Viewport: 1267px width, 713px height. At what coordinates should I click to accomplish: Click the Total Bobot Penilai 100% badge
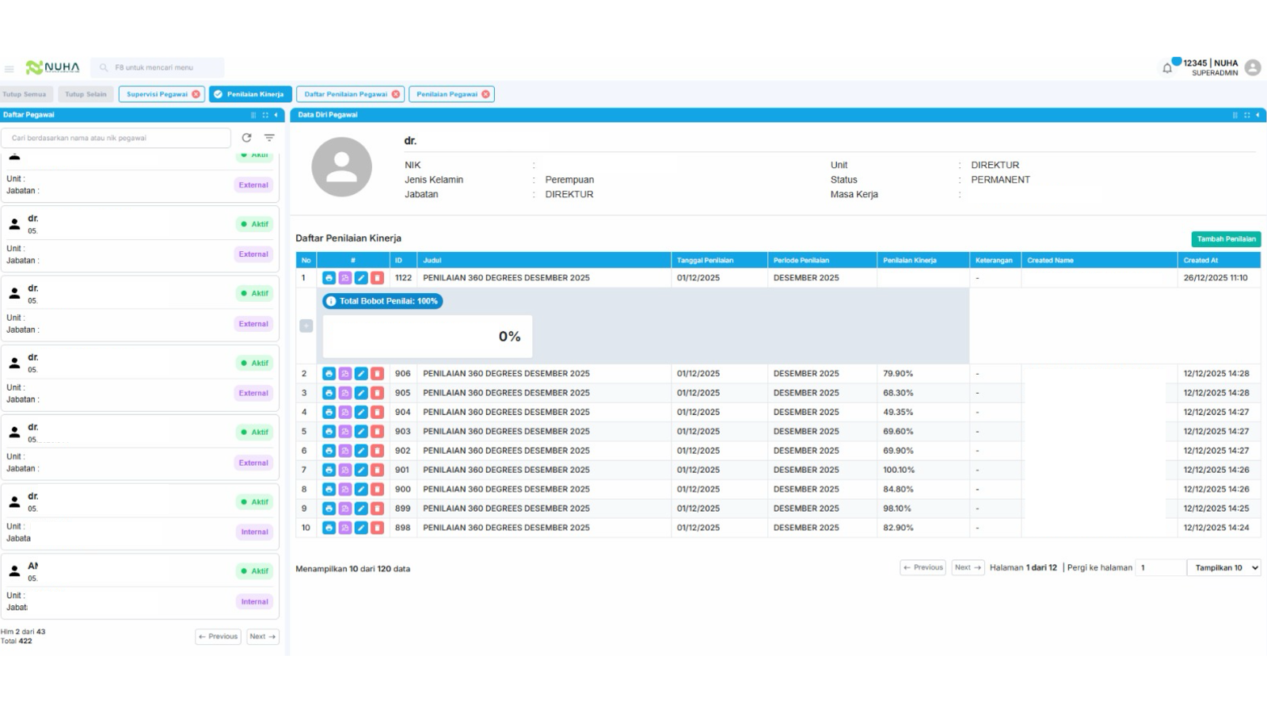[x=382, y=301]
